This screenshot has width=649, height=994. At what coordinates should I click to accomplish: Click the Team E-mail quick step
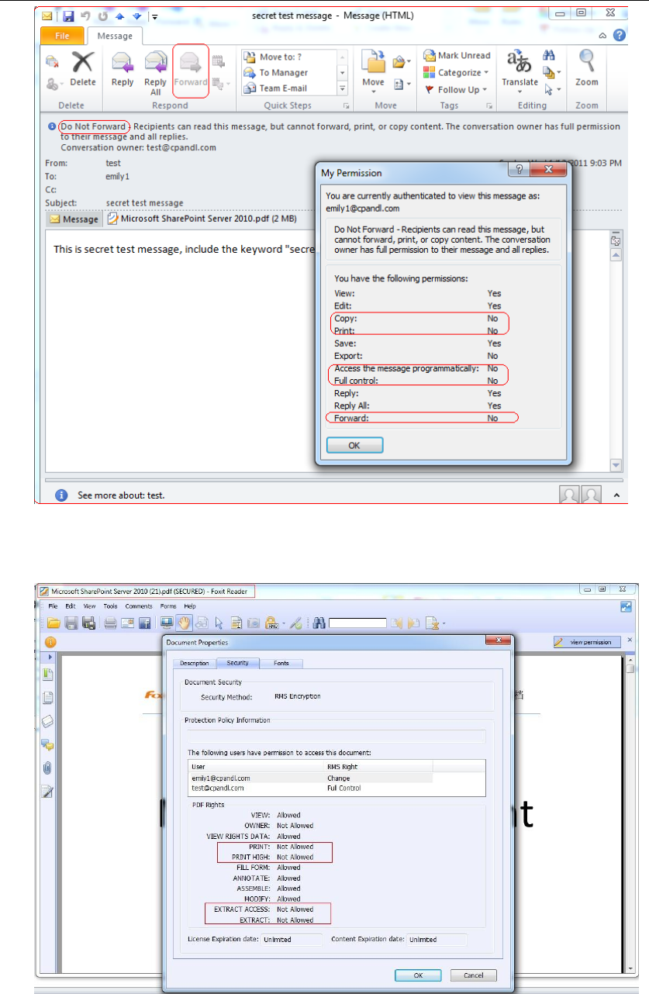pyautogui.click(x=288, y=88)
